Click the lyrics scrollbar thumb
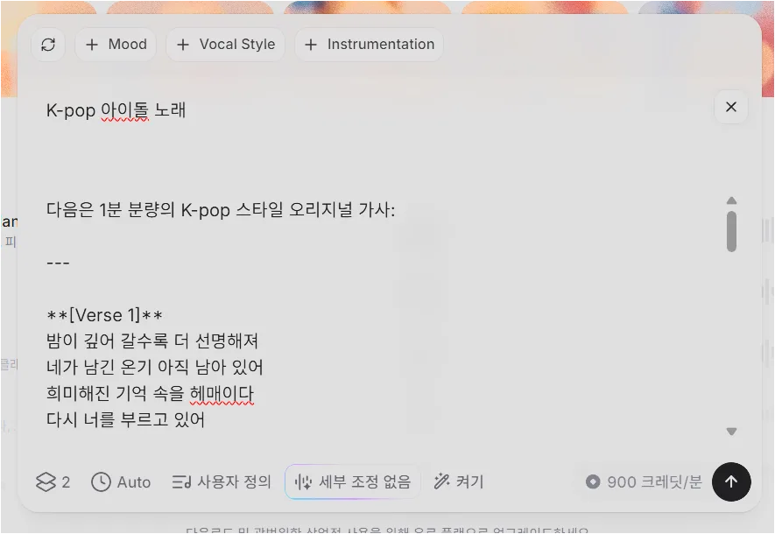Image resolution: width=775 pixels, height=534 pixels. 731,231
